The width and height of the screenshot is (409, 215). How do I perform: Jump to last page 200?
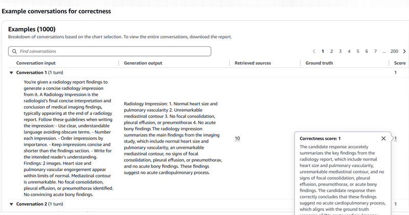(394, 51)
